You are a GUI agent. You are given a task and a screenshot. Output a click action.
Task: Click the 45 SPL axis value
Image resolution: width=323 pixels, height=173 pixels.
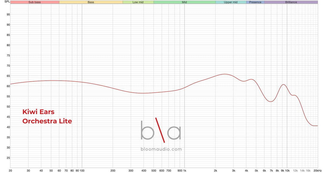[8, 117]
